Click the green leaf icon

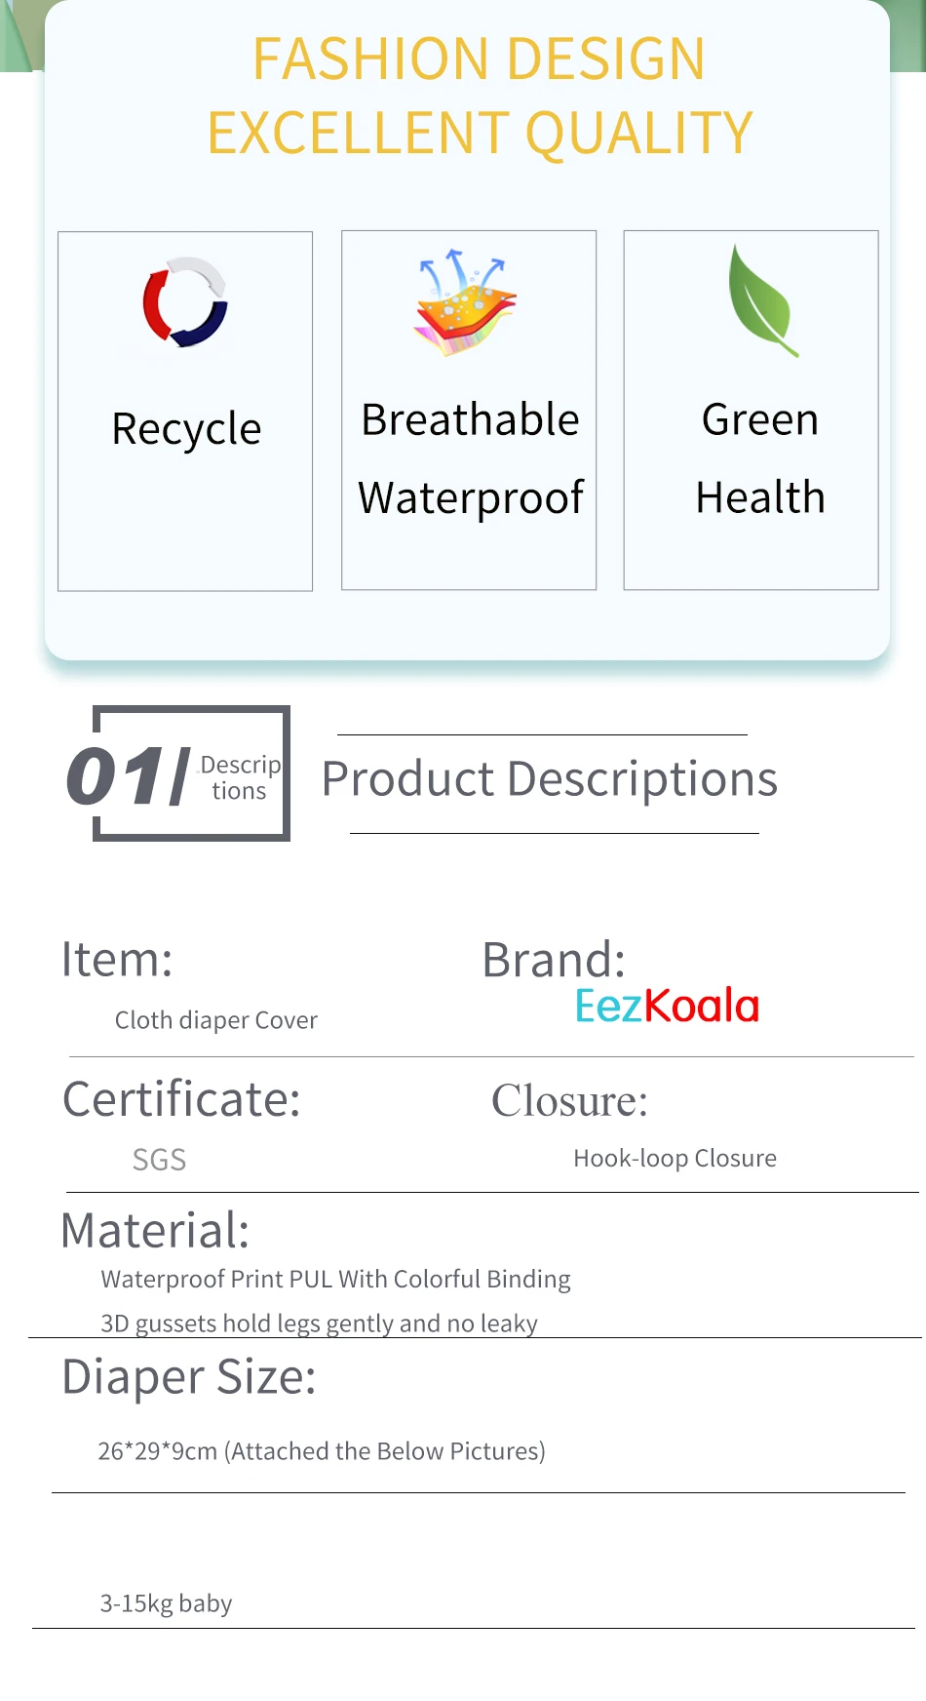tap(762, 300)
